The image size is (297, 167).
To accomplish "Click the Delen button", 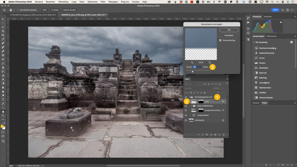I will [x=275, y=10].
